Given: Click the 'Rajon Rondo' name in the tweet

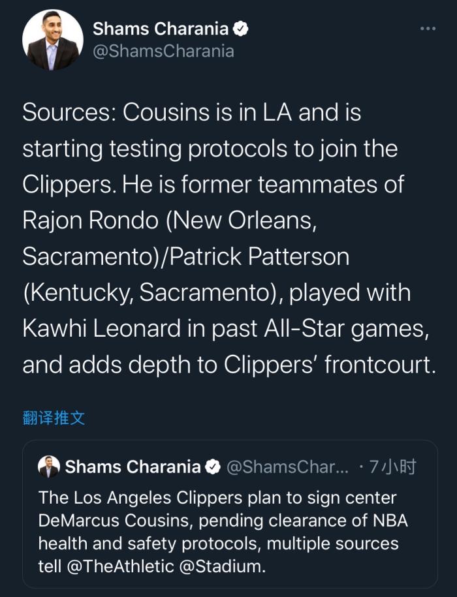Looking at the screenshot, I should tap(90, 221).
